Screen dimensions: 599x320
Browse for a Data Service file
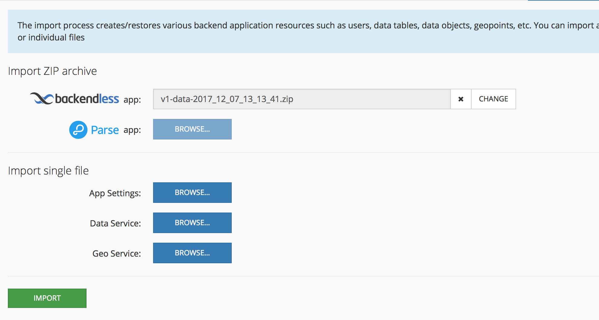[x=192, y=223]
